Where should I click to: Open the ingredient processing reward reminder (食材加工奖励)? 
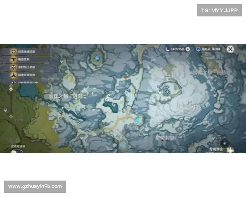[23, 67]
